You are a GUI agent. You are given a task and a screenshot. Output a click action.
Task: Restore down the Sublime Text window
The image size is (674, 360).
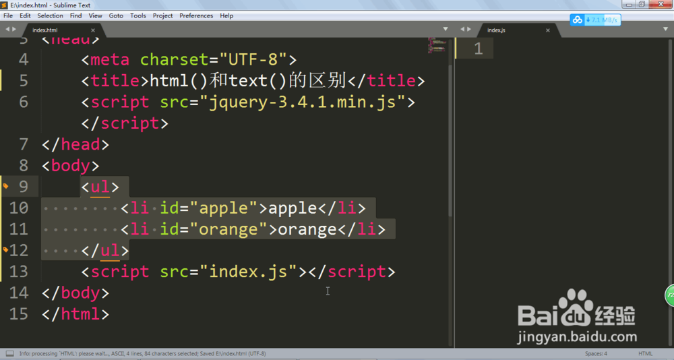[642, 4]
